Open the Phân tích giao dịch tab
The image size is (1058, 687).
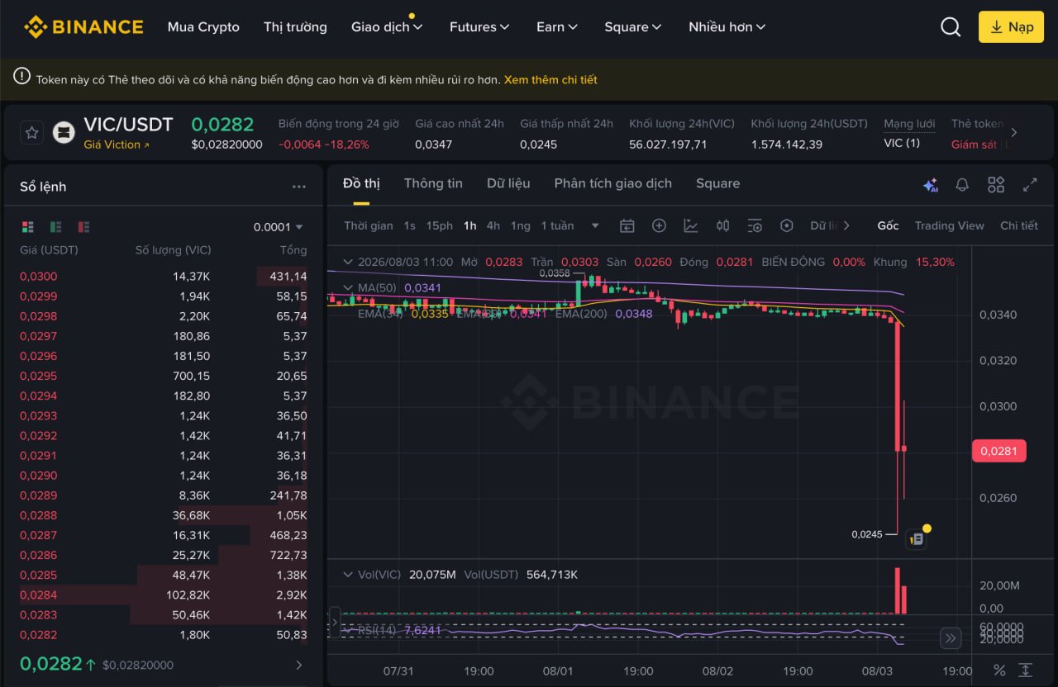pos(613,183)
